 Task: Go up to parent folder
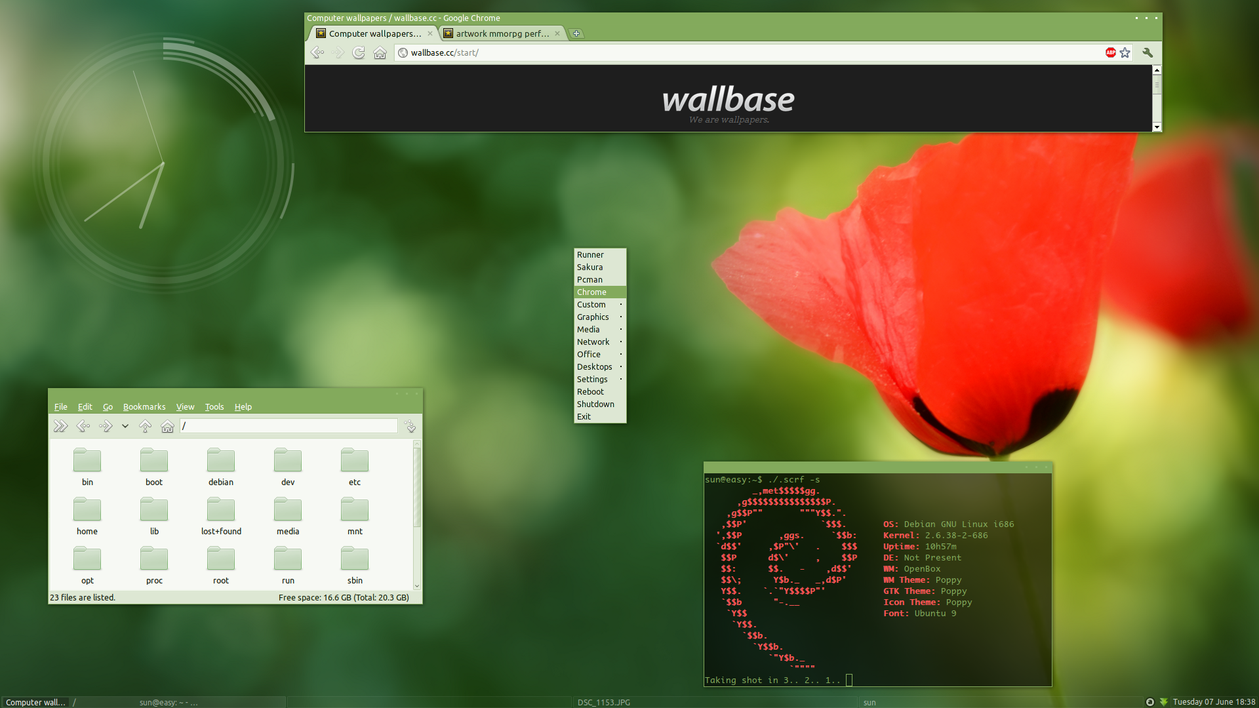click(146, 426)
